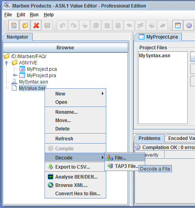Select the /D:/Marben/FAQ/ root path label
The image size is (195, 208).
click(29, 56)
